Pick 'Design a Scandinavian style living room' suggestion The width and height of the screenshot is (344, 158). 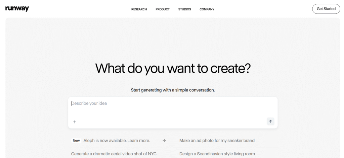(x=217, y=154)
